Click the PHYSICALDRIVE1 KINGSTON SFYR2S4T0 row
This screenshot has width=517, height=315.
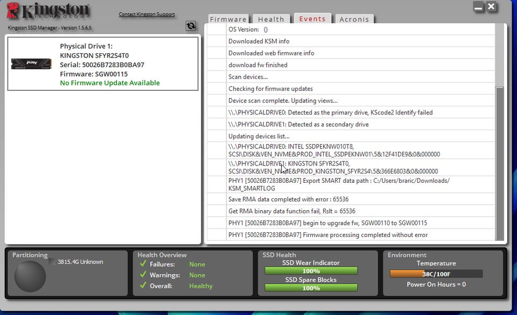351,168
